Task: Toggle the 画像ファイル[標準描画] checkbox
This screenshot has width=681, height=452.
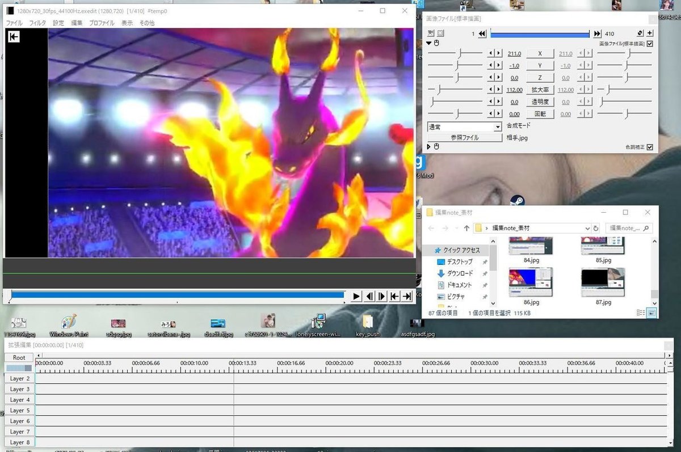Action: pyautogui.click(x=650, y=44)
